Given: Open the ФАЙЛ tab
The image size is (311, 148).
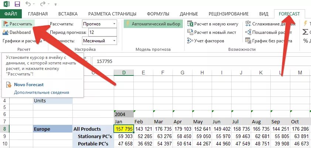Looking at the screenshot, I should tap(11, 14).
